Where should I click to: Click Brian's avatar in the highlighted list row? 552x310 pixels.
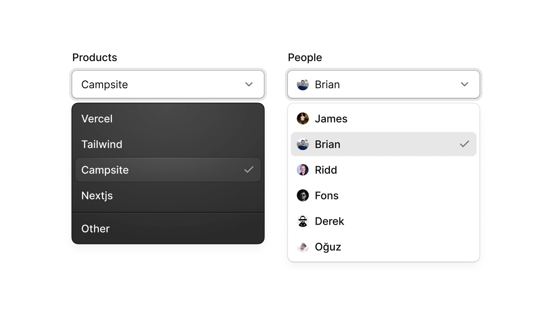303,144
